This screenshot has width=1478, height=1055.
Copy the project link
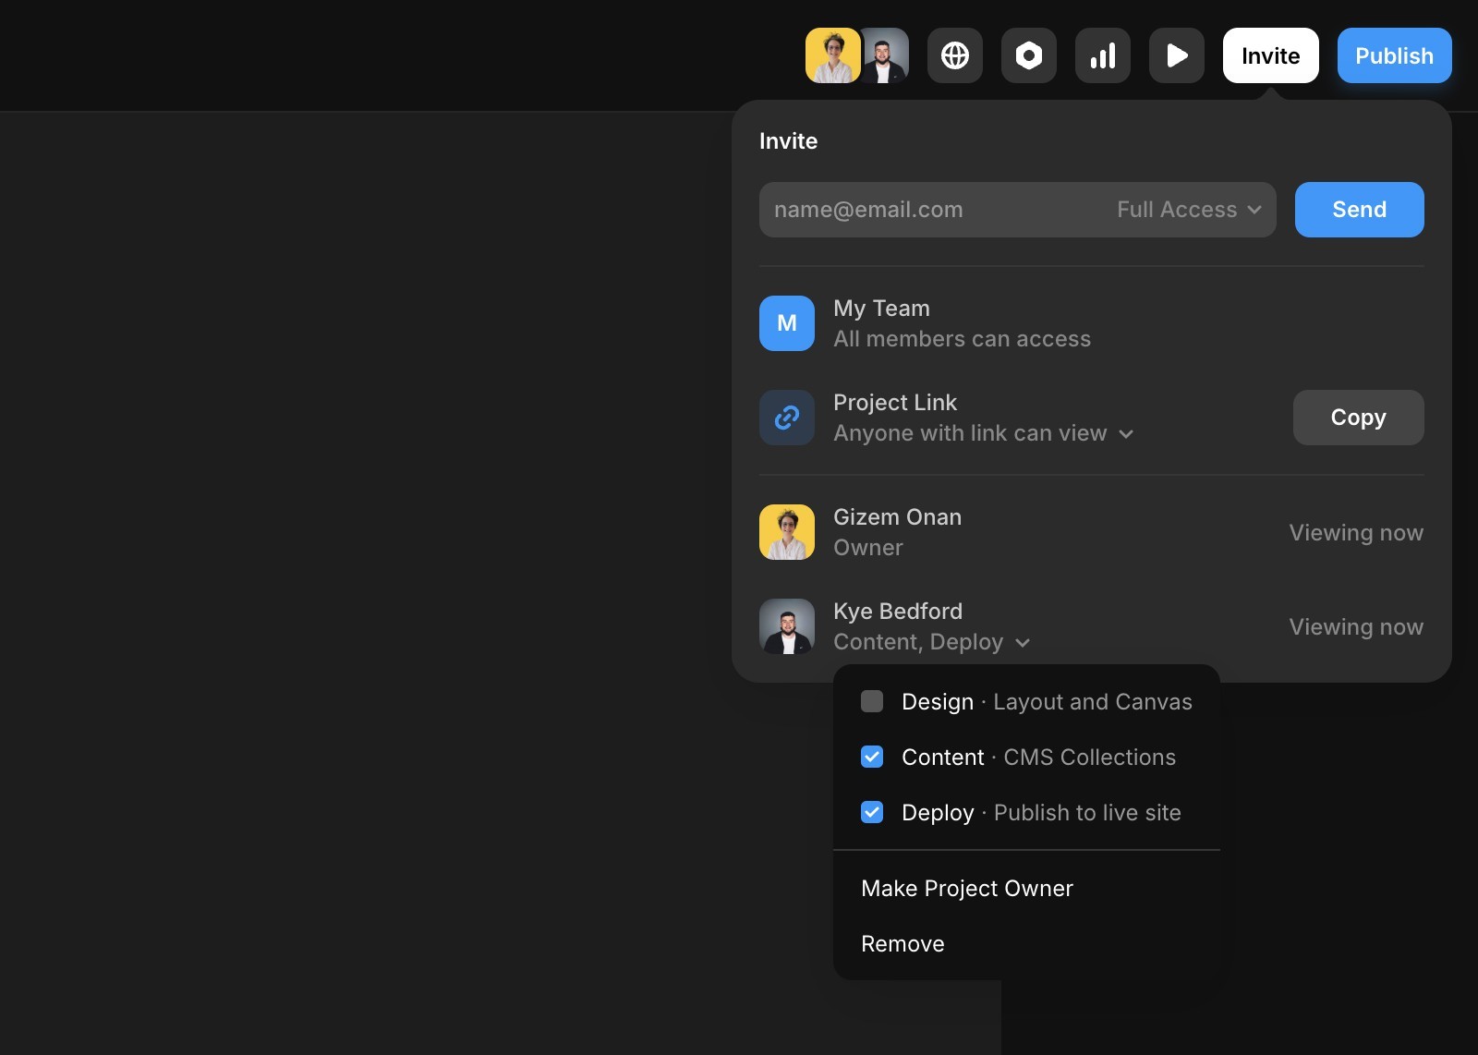click(x=1359, y=418)
